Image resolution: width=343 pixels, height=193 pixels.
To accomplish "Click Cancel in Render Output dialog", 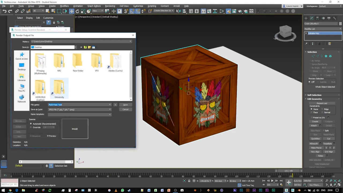I will (x=125, y=109).
